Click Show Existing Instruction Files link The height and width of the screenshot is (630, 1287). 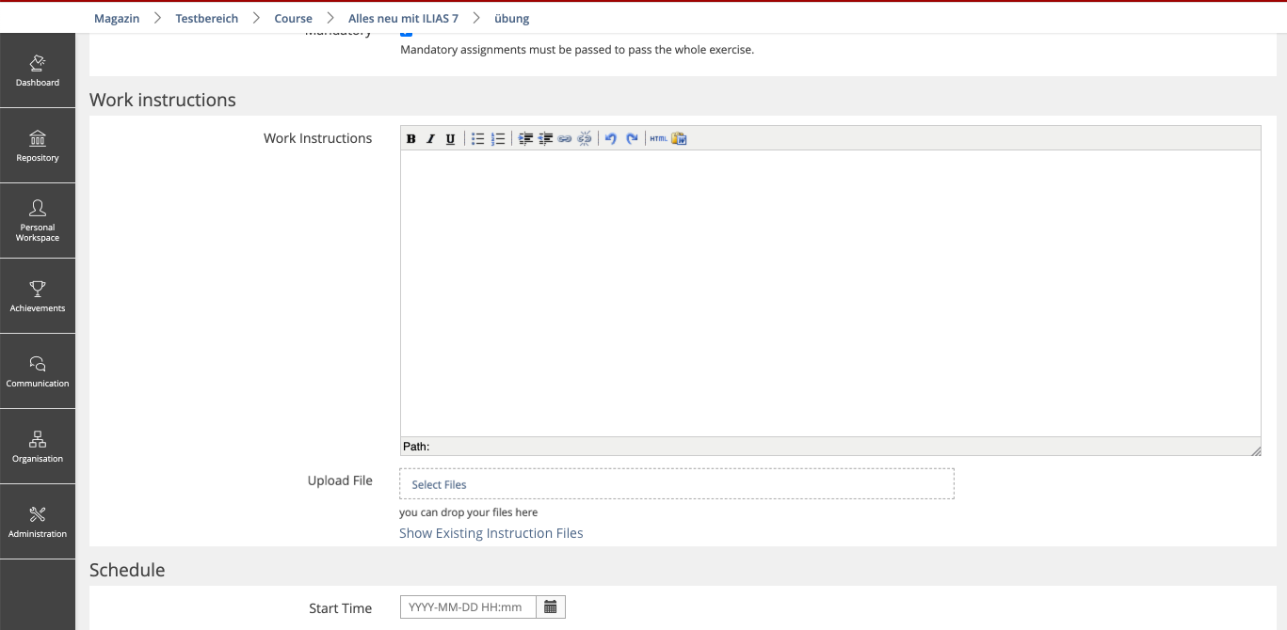[491, 533]
